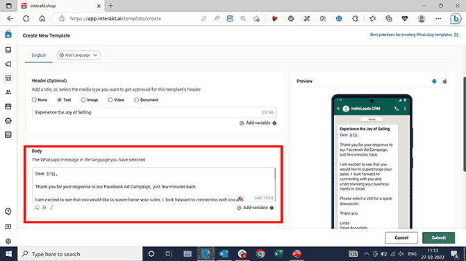Open the Windows Start menu

pos(8,254)
